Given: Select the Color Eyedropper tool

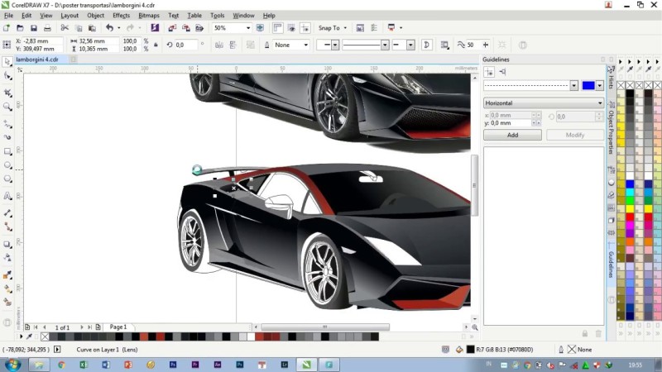Looking at the screenshot, I should (x=7, y=275).
